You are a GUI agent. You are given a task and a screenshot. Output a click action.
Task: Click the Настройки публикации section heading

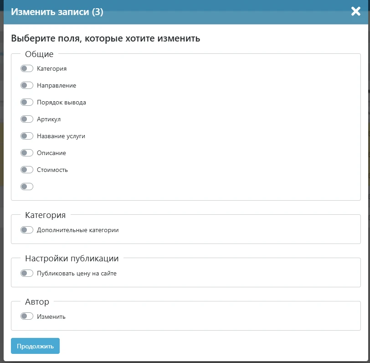pyautogui.click(x=72, y=259)
